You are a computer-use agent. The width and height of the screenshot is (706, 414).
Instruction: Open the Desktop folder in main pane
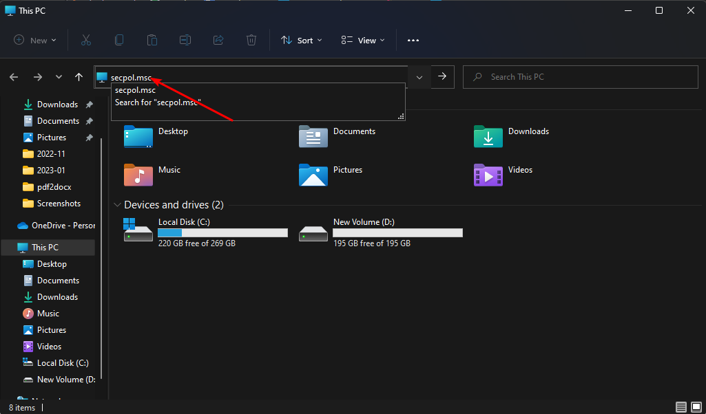coord(156,137)
